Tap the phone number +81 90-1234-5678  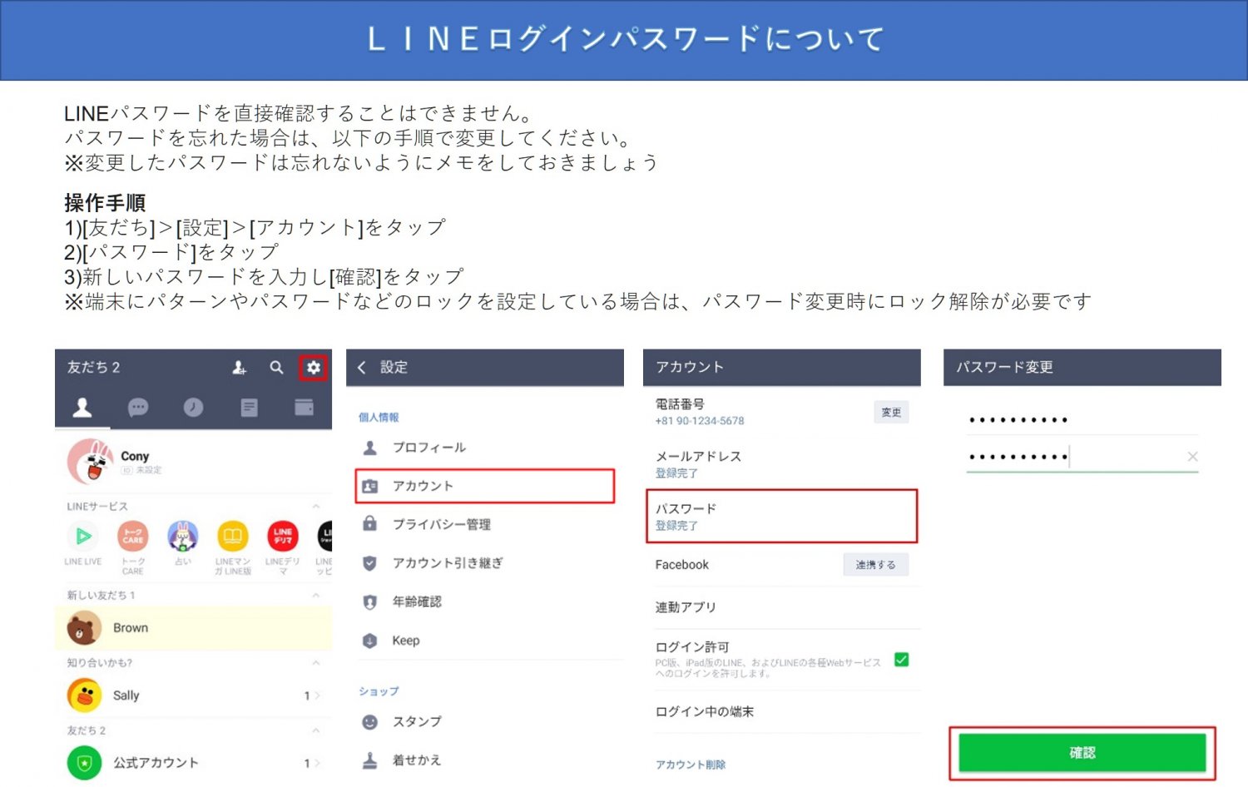pos(700,421)
